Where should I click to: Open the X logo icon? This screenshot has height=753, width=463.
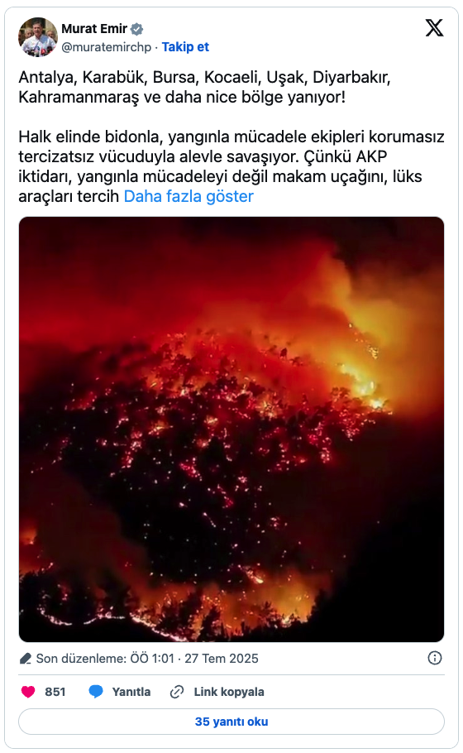(435, 28)
